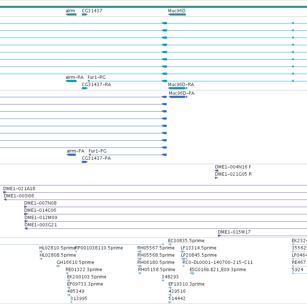Select the Fur1-RG transcript label
Viewport: 307px width, 304px height.
(97, 77)
